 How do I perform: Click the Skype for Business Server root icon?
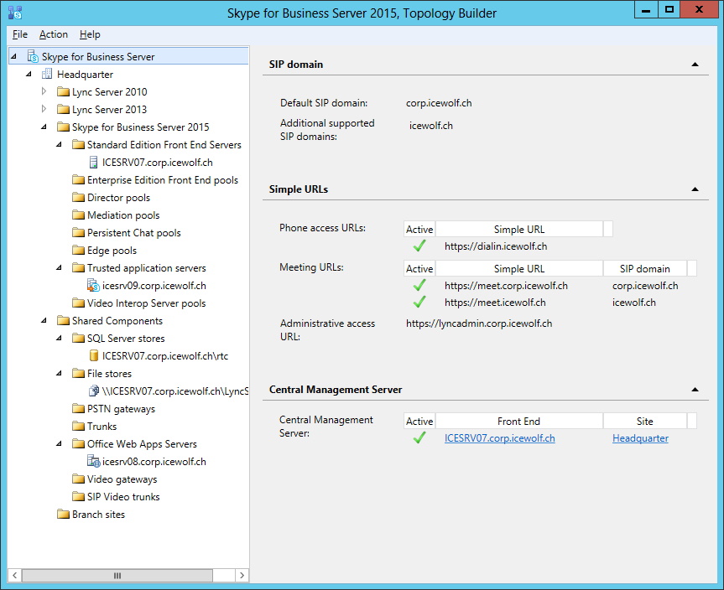33,57
